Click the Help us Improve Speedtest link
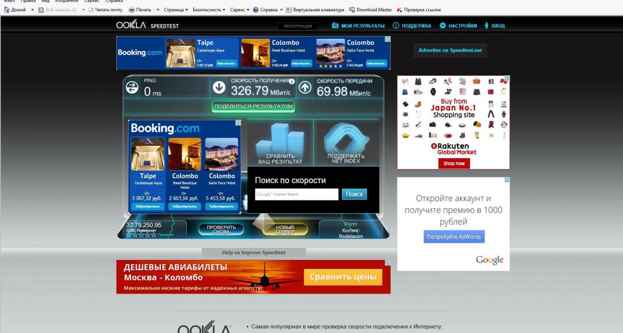The height and width of the screenshot is (333, 623). point(254,253)
